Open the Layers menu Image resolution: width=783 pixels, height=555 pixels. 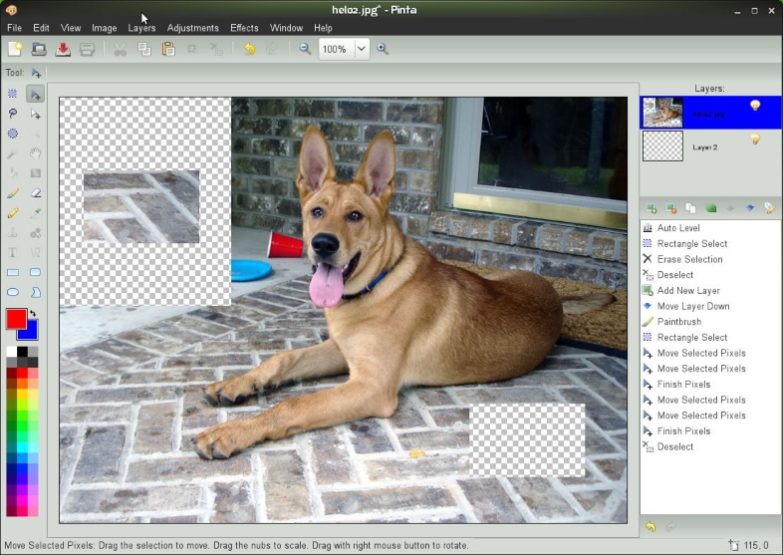point(141,28)
